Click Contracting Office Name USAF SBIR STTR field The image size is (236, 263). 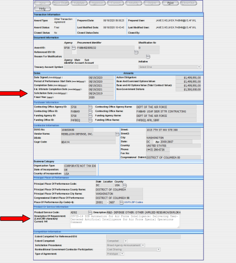[166, 112]
